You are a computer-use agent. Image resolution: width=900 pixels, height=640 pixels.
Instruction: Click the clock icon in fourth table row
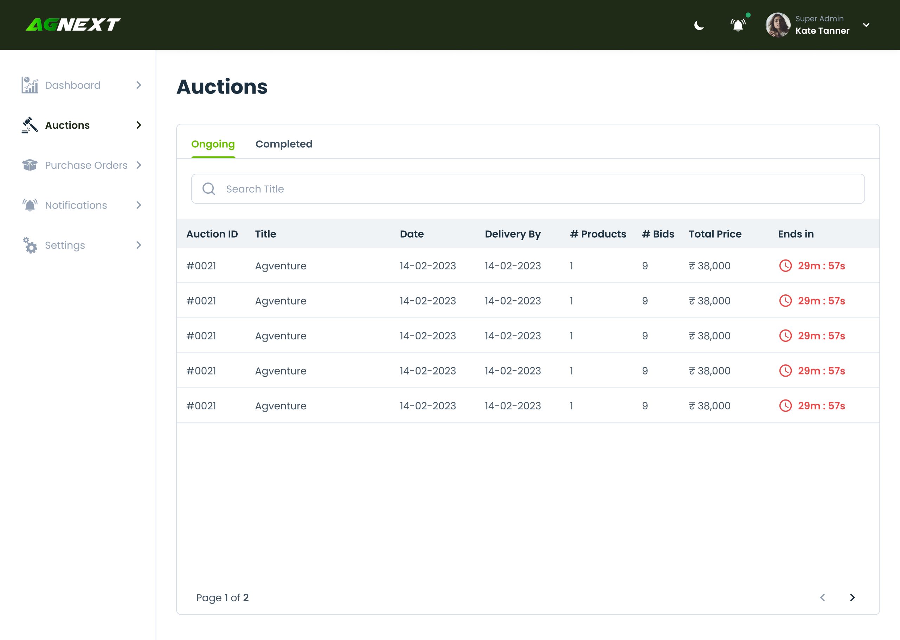pyautogui.click(x=785, y=371)
